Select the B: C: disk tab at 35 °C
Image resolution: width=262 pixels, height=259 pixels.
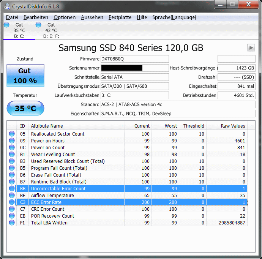click(19, 30)
